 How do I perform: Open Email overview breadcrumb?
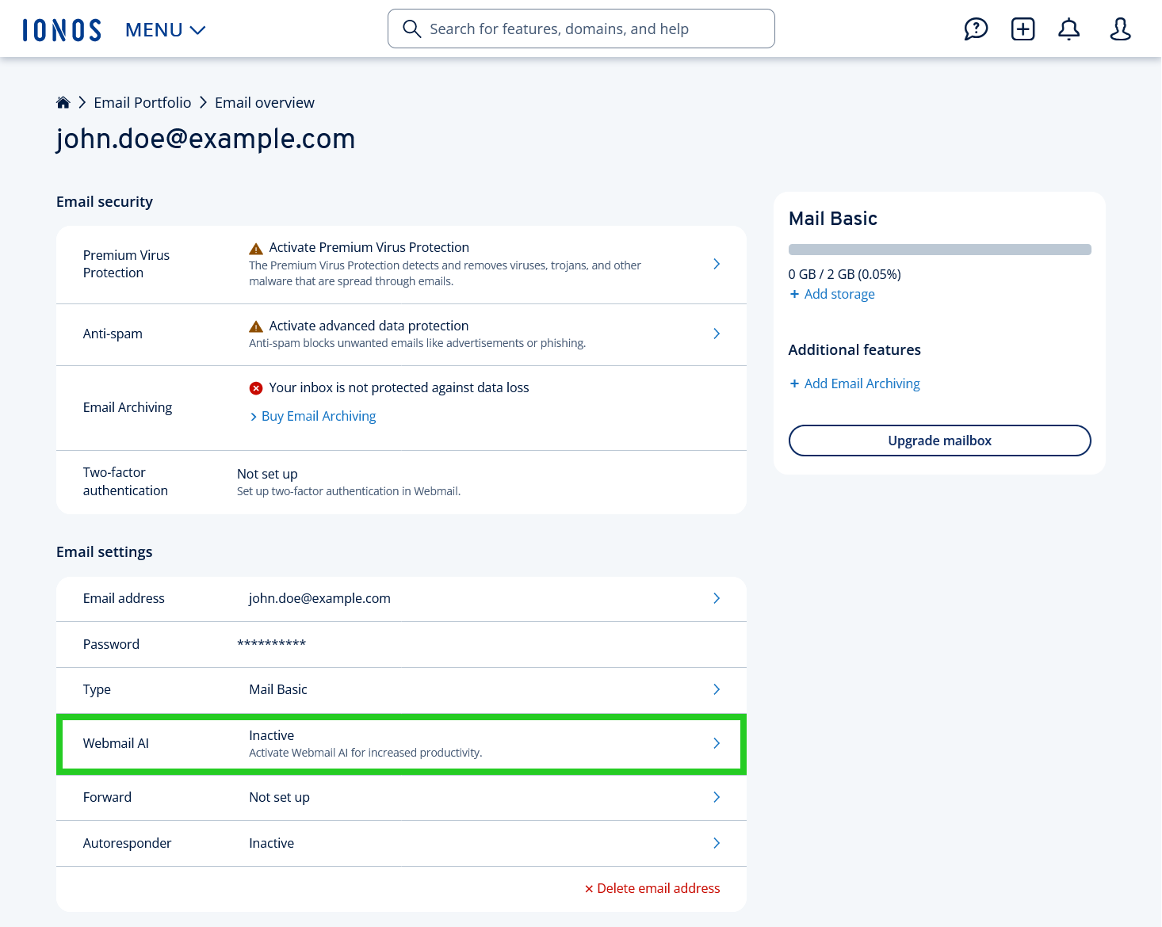[x=265, y=102]
